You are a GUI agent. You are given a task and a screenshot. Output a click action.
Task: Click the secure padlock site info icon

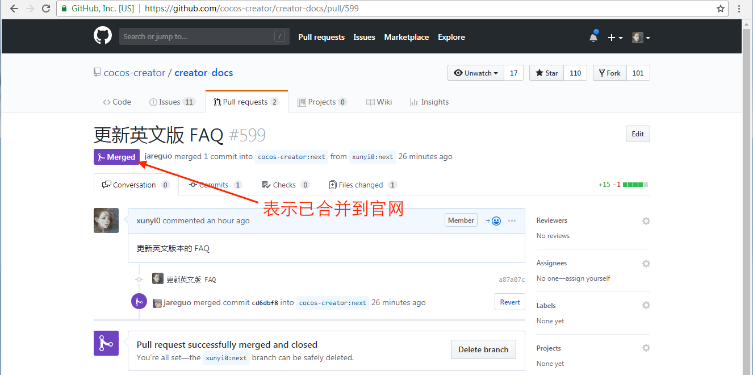point(64,9)
